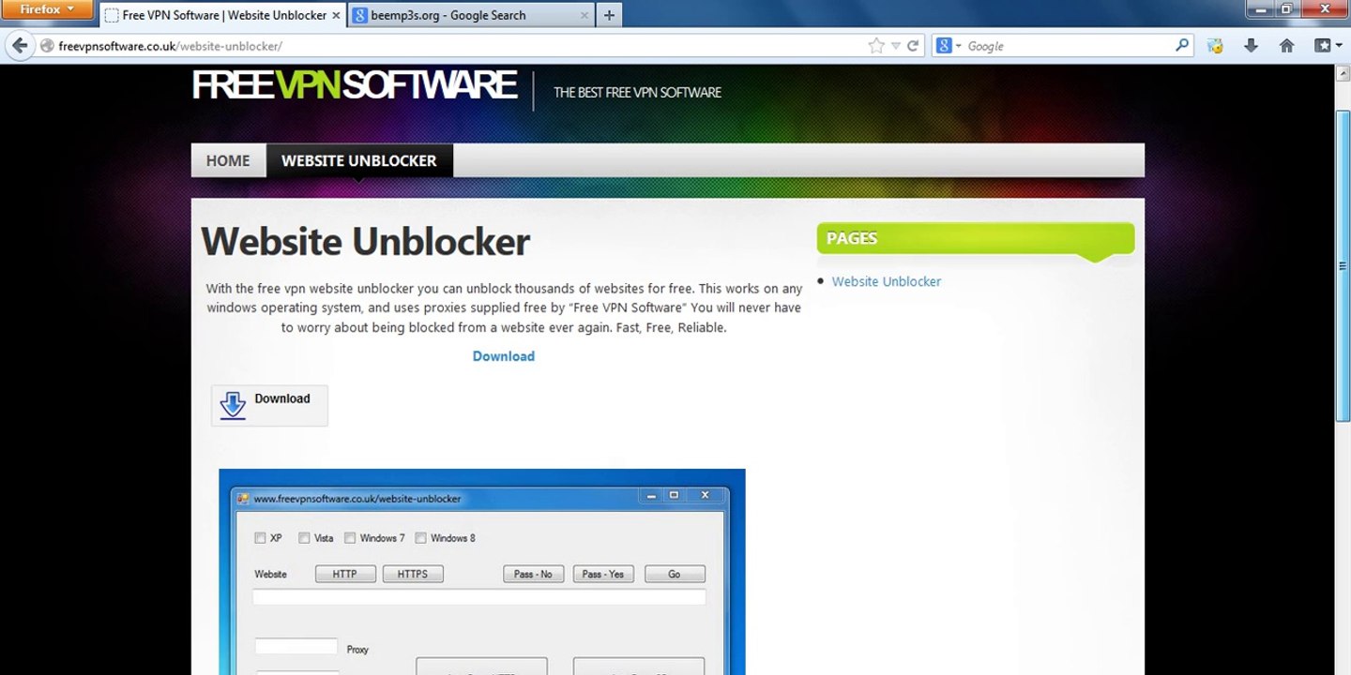Click the Google favicon on second tab
The height and width of the screenshot is (675, 1351).
point(359,15)
